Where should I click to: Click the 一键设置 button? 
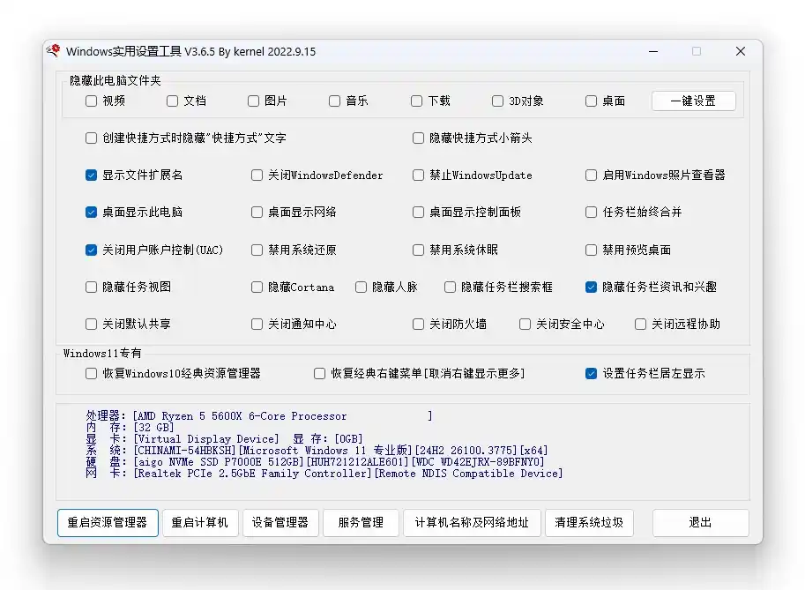pyautogui.click(x=694, y=101)
